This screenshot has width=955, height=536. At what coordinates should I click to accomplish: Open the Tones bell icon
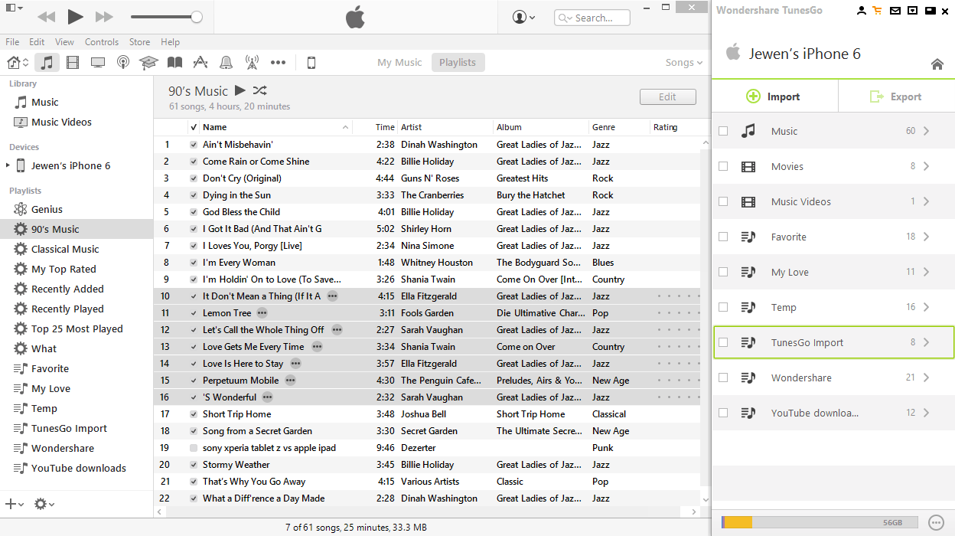(226, 63)
